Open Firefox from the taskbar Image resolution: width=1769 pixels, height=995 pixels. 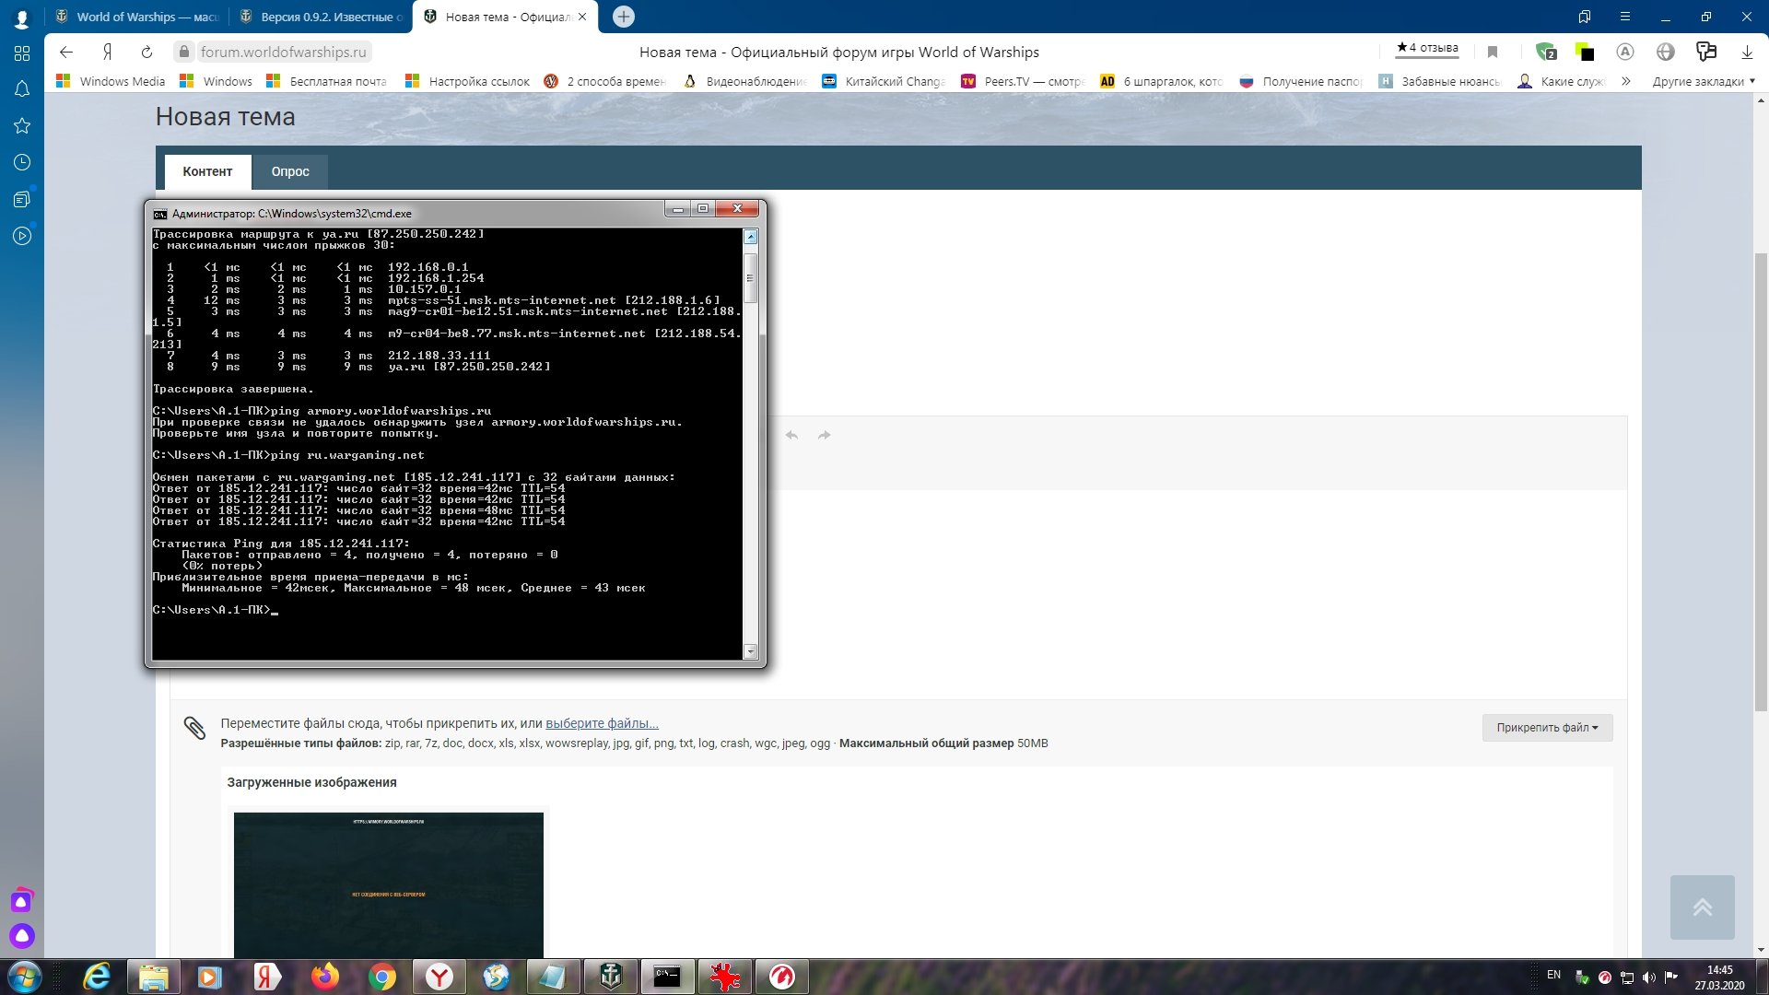point(324,977)
